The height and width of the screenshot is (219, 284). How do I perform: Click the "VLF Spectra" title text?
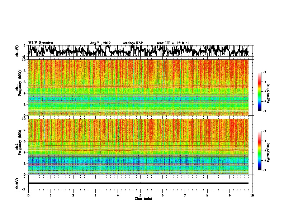pyautogui.click(x=41, y=43)
